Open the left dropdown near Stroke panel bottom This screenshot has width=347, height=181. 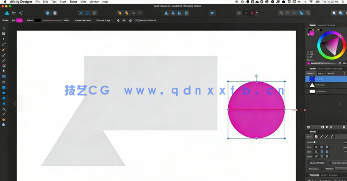tap(314, 169)
